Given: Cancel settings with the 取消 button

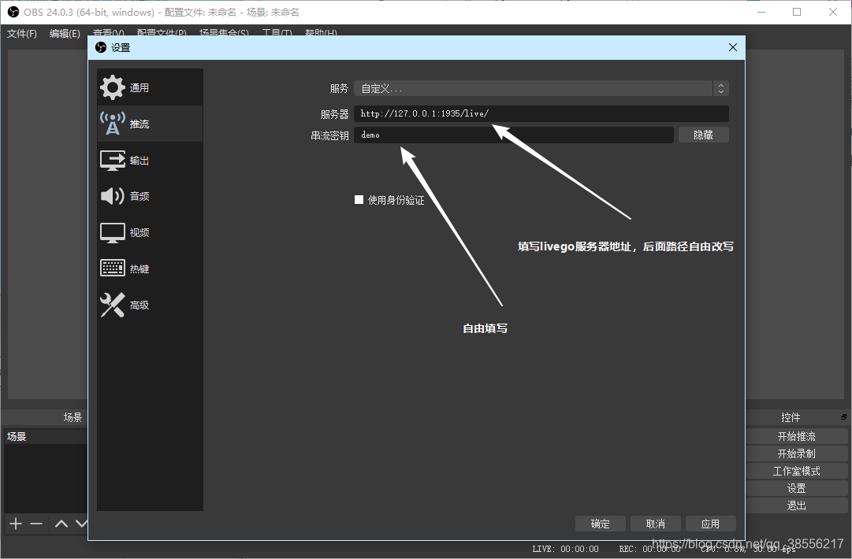Looking at the screenshot, I should pos(655,524).
